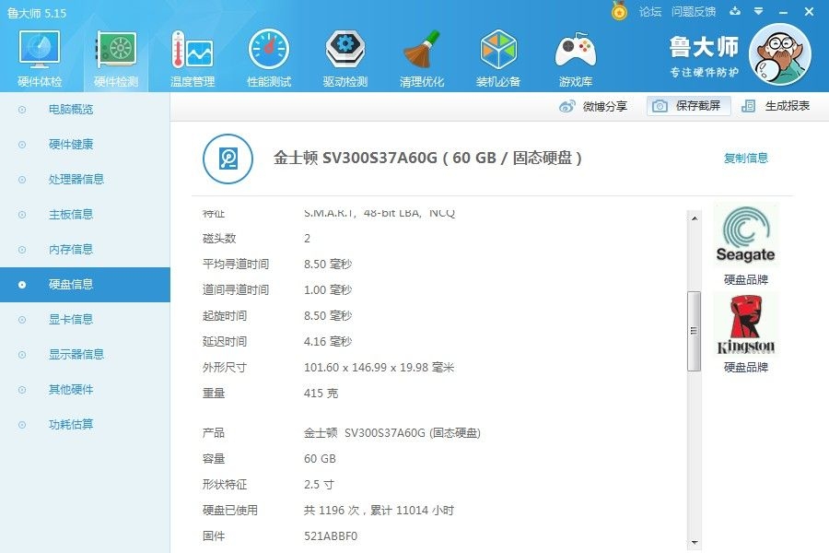
Task: Open 清理优化 cleanup optimization broom icon
Action: pyautogui.click(x=422, y=58)
